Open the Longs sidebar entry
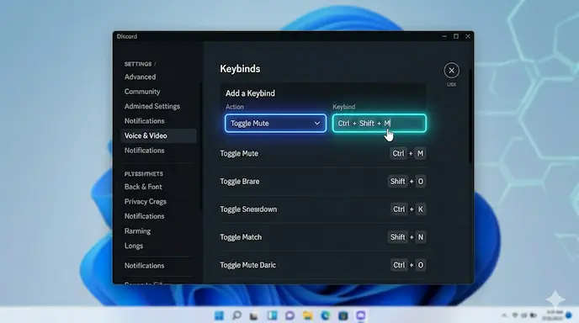The height and width of the screenshot is (323, 579). click(133, 246)
